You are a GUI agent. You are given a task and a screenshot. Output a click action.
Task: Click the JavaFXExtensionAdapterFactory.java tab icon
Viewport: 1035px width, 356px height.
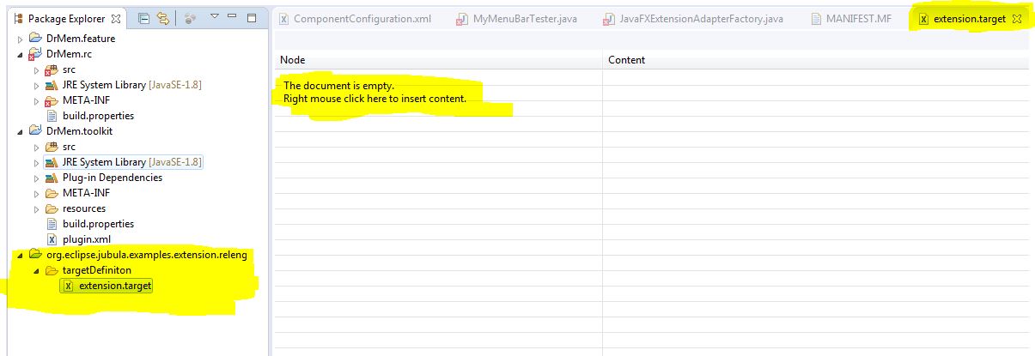(x=609, y=19)
